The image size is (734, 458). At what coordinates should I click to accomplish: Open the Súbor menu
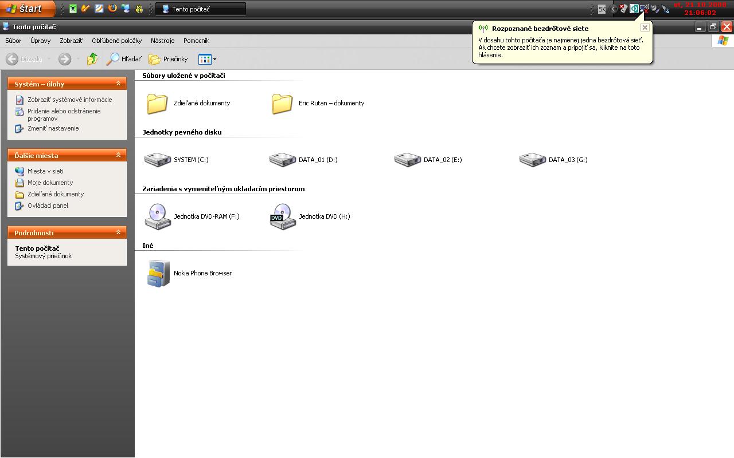(x=13, y=41)
